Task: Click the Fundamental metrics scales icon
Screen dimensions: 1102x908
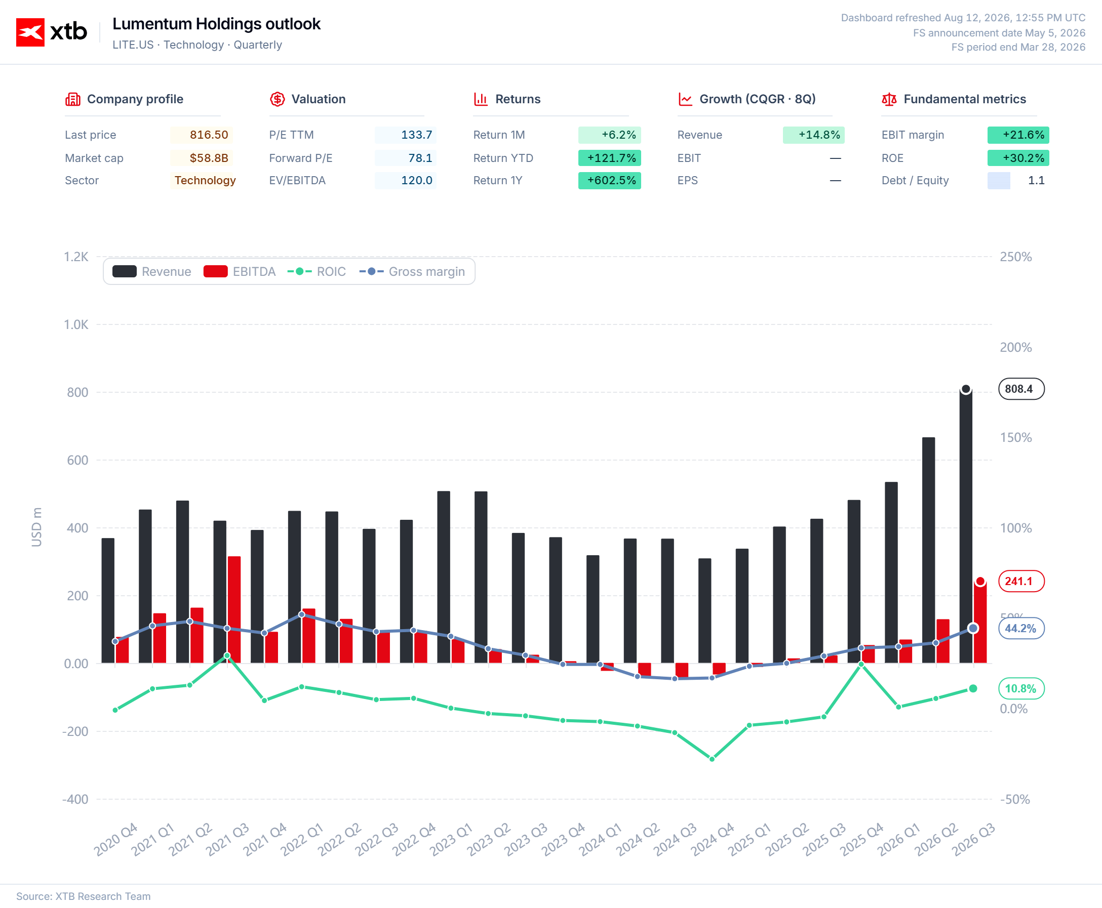Action: coord(889,99)
